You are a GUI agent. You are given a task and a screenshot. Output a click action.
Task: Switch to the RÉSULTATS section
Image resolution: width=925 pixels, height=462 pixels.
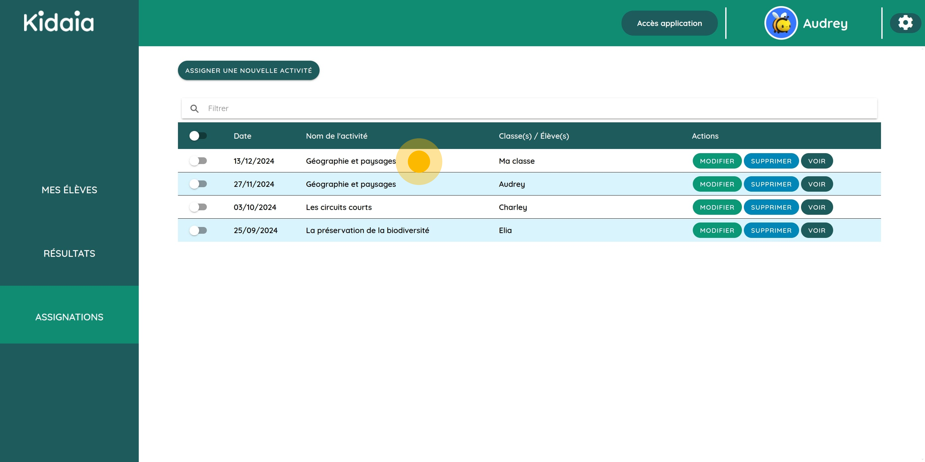[69, 253]
